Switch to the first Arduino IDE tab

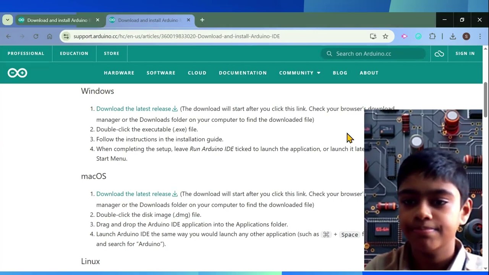58,20
